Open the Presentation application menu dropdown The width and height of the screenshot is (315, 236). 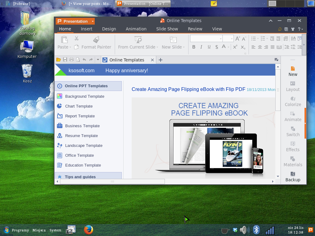pyautogui.click(x=93, y=21)
